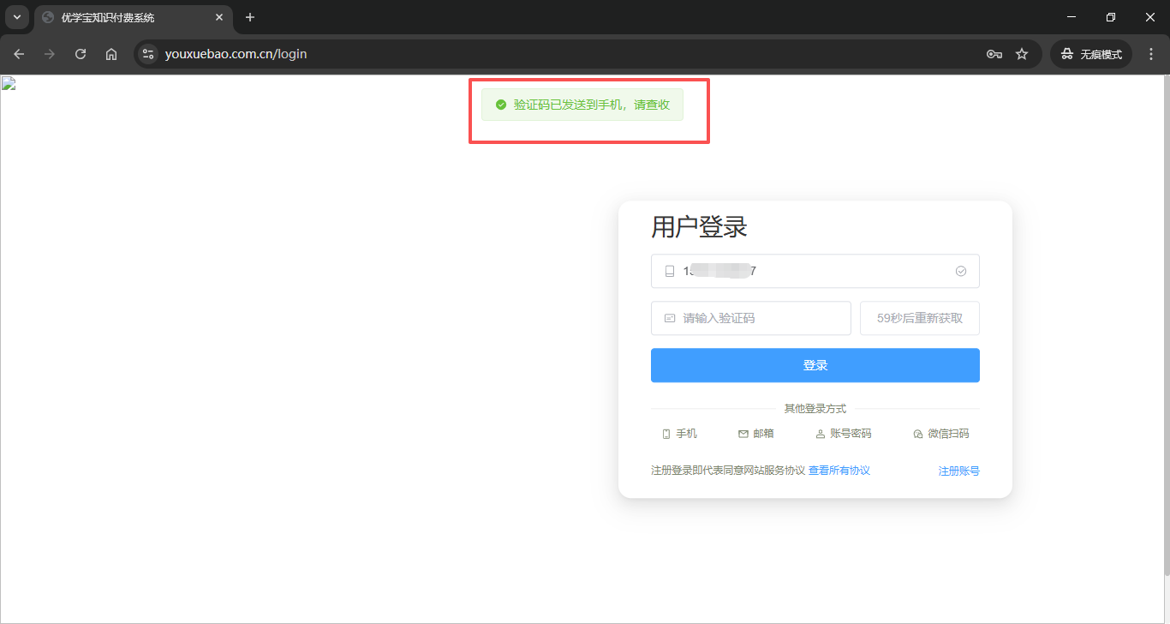
Task: Click the envelope icon in the verification code field
Action: [670, 318]
